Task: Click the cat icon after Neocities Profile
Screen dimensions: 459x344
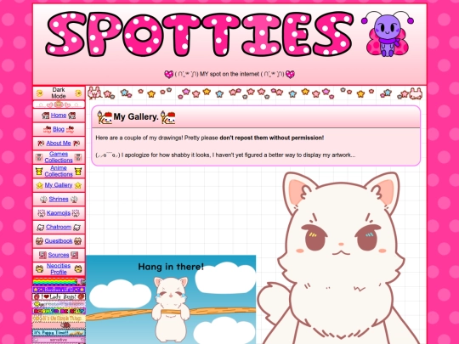Action: click(78, 268)
